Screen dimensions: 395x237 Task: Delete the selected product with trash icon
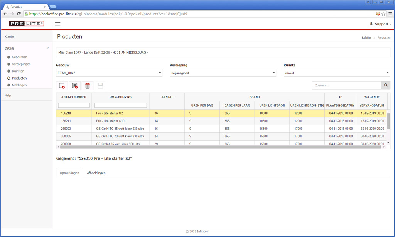tap(88, 86)
